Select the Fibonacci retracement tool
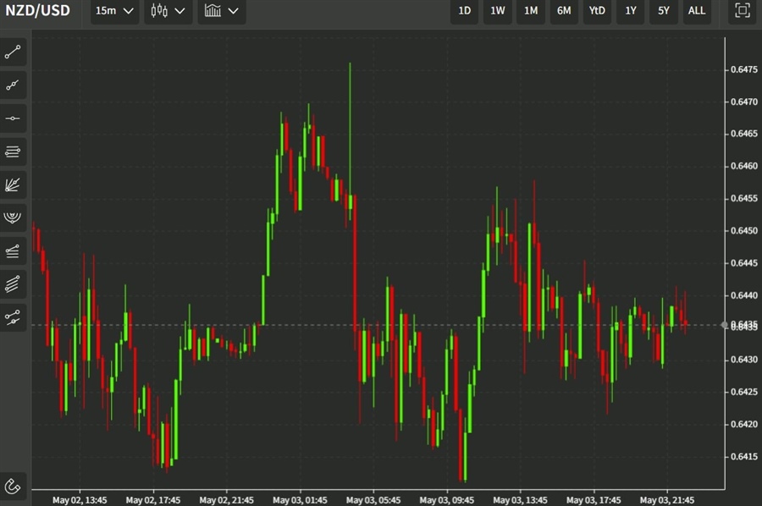 13,251
